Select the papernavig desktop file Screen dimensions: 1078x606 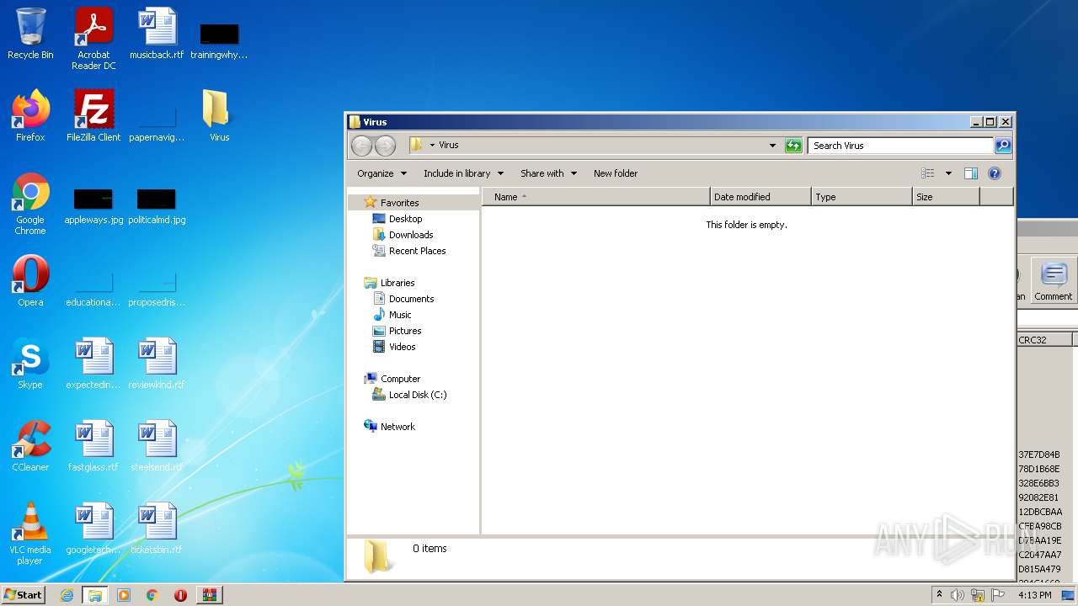(x=157, y=123)
